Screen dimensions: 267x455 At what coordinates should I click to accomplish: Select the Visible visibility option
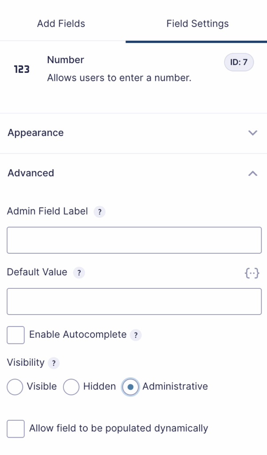[15, 387]
